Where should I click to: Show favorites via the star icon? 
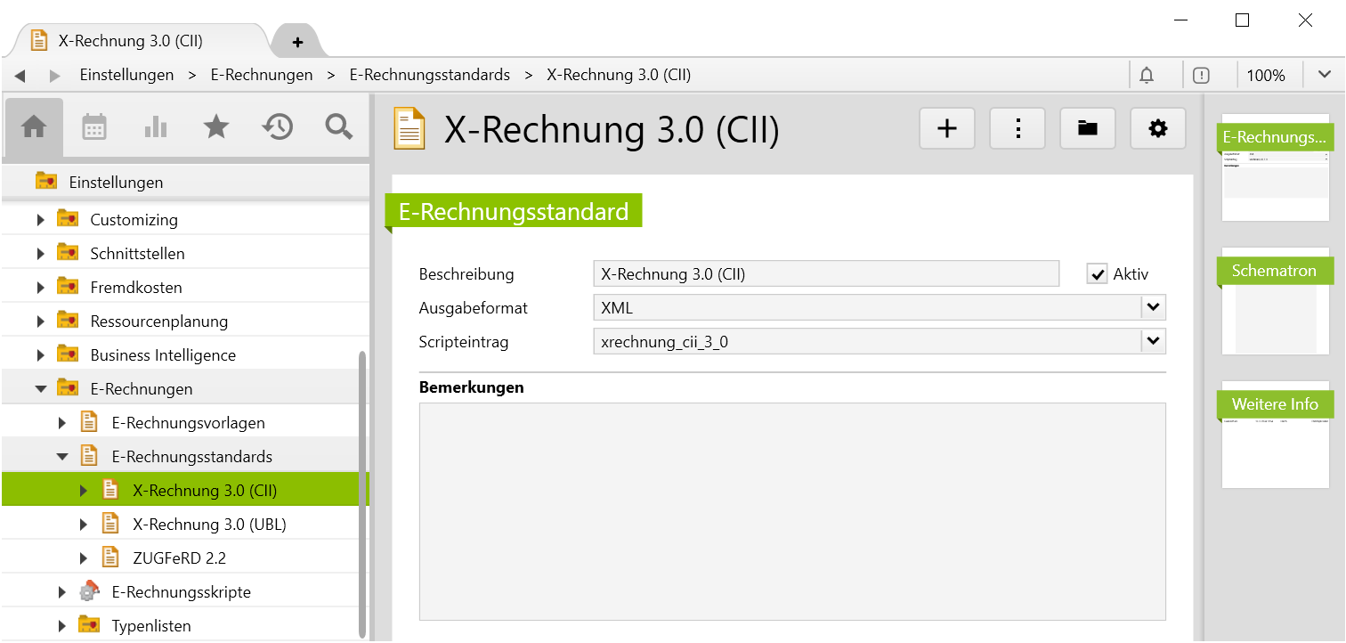click(x=216, y=127)
